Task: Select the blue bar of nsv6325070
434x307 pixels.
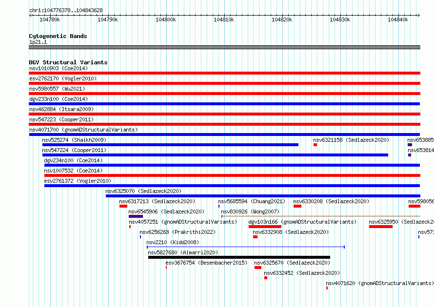Action: click(263, 196)
